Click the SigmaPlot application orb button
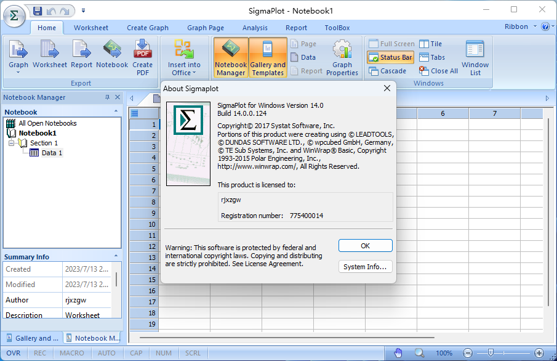Screen dimensions: 557x361 (14, 16)
